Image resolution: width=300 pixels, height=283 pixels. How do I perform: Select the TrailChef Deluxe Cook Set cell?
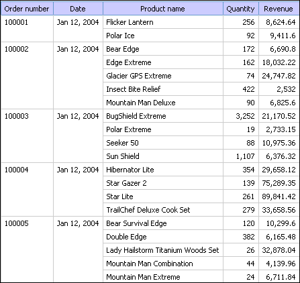163,210
